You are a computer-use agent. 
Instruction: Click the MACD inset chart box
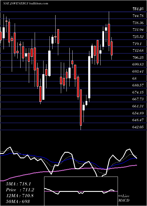point(81,191)
